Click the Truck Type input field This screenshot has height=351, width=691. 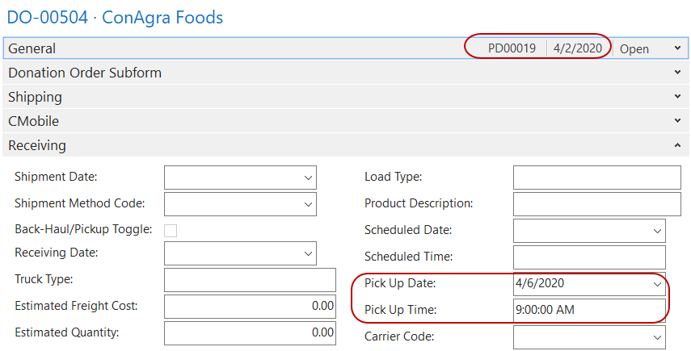coord(250,280)
